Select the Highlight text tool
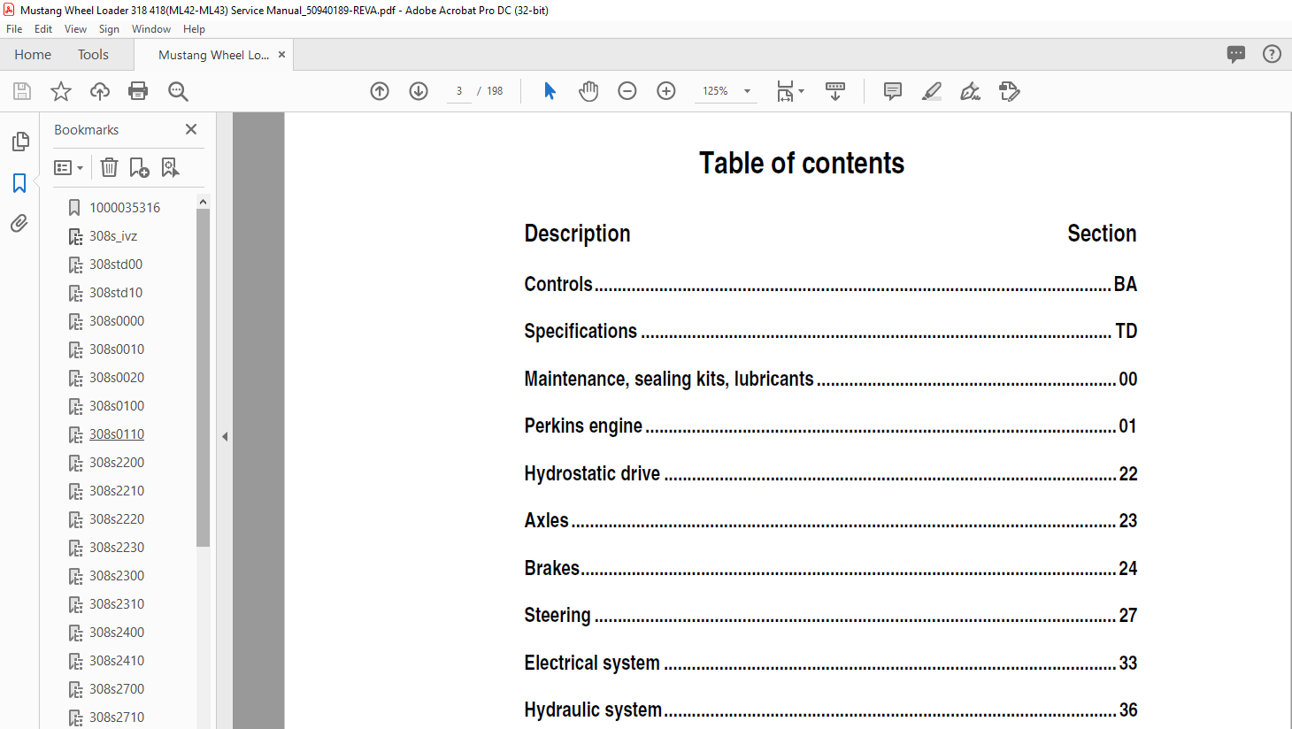Viewport: 1292px width, 729px height. pos(932,91)
